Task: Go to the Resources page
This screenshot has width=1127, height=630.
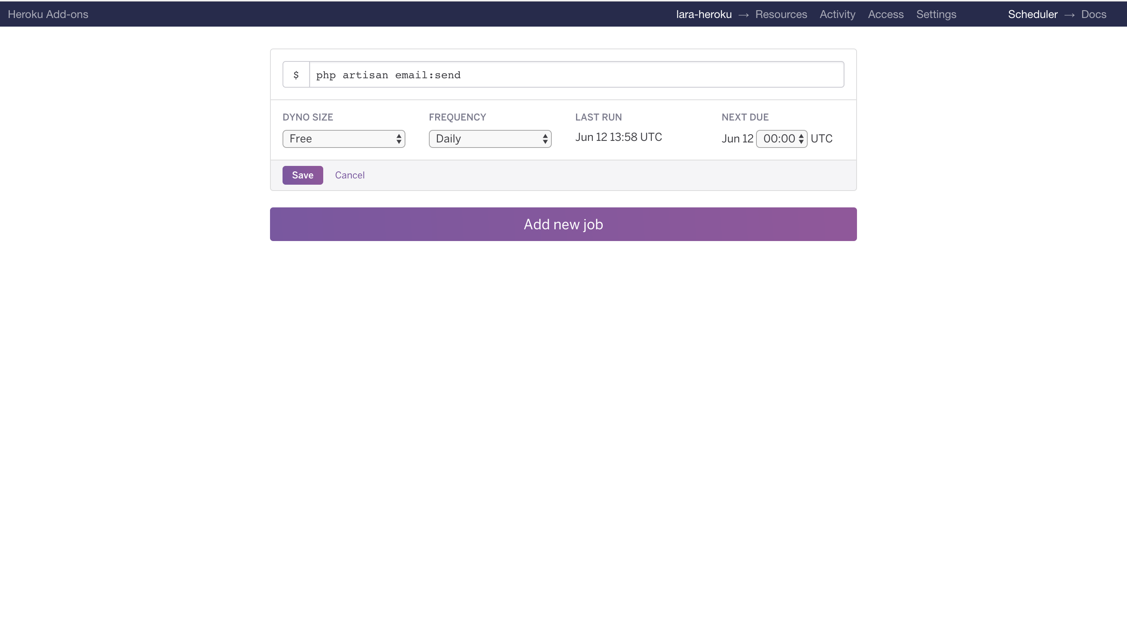Action: tap(781, 14)
